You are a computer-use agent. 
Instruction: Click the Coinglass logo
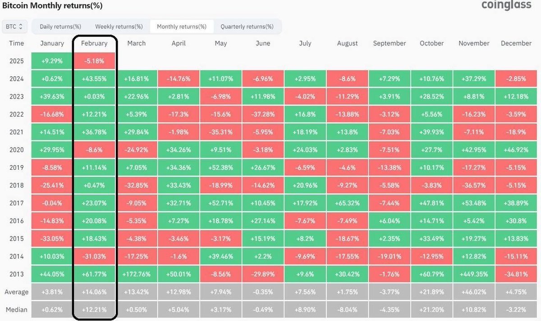click(x=507, y=5)
